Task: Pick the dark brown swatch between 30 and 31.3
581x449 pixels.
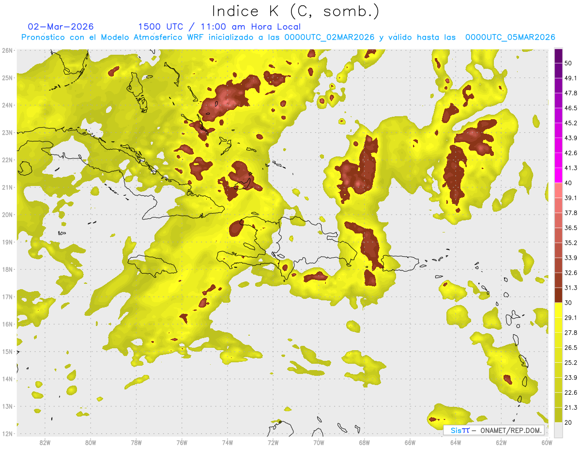Action: tap(558, 295)
